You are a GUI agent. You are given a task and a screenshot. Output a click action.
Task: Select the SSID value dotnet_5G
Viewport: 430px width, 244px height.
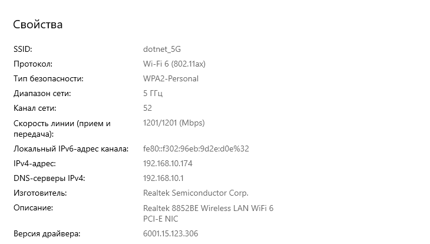click(x=166, y=49)
